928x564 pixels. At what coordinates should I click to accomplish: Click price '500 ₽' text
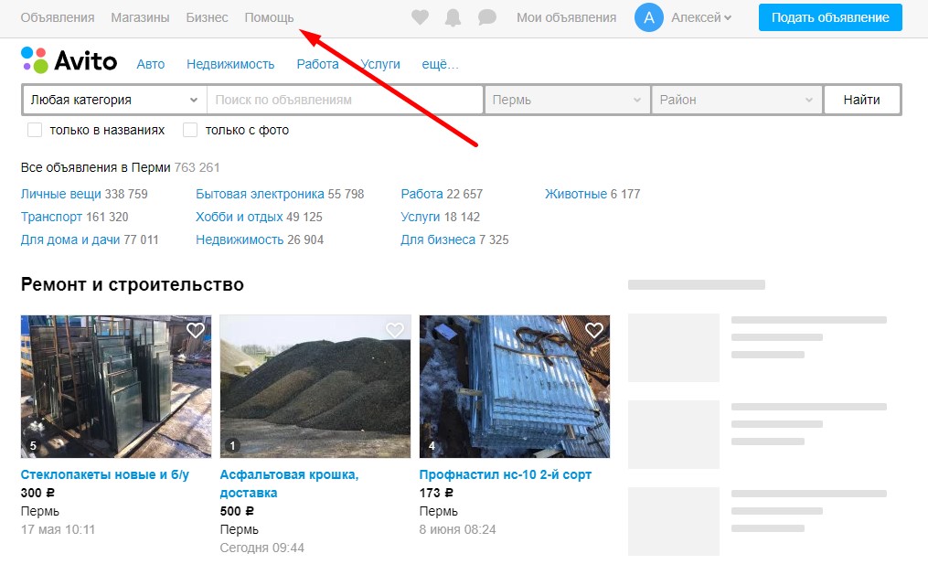pyautogui.click(x=237, y=511)
